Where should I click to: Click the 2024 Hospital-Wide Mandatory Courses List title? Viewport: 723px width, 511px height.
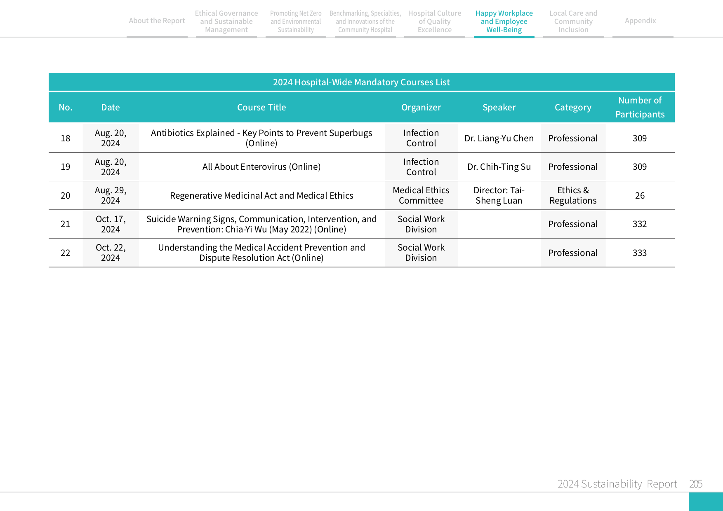[361, 82]
